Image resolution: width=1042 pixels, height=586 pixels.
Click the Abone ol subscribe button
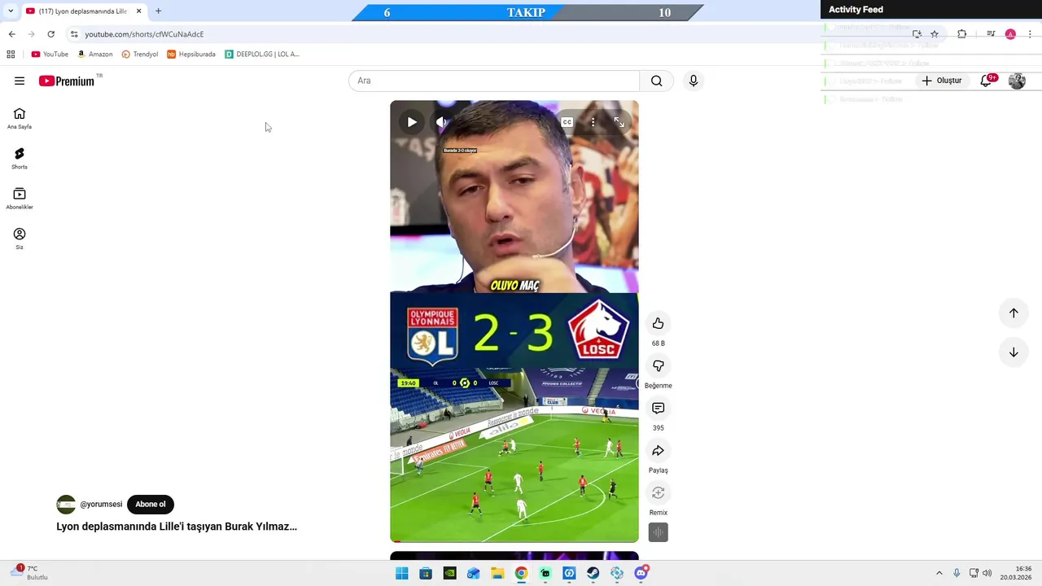[x=151, y=504]
